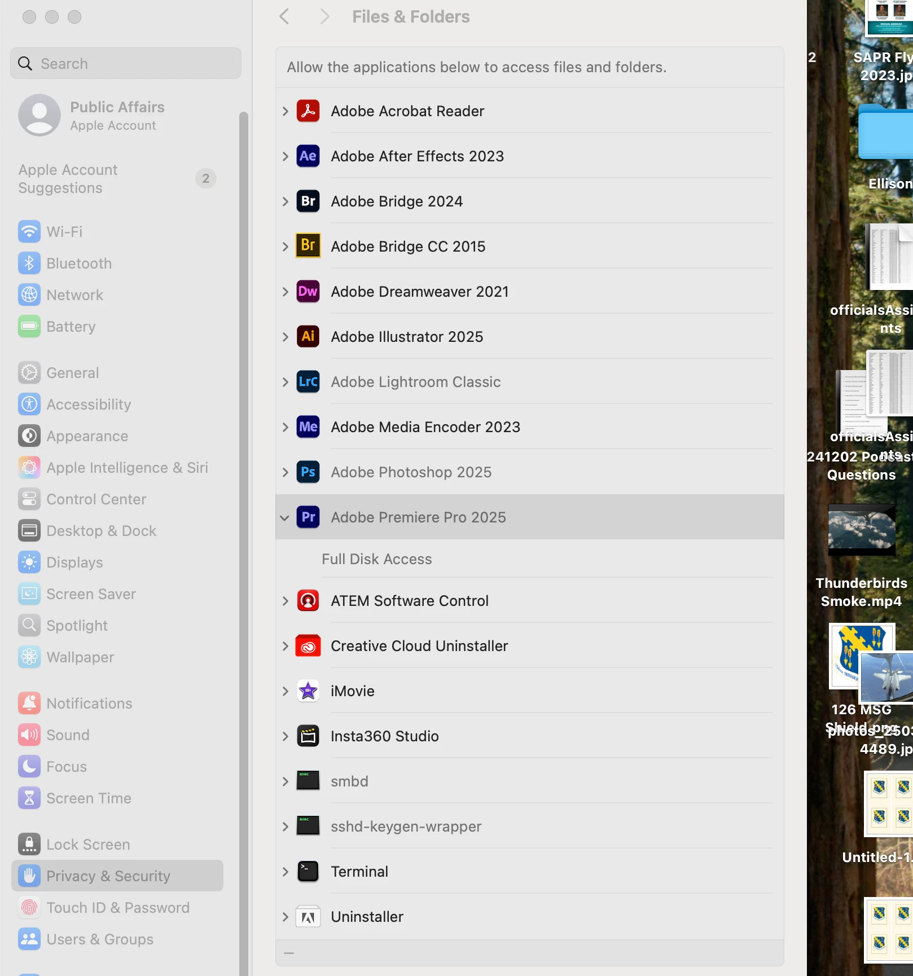This screenshot has height=976, width=913.
Task: Click the minus remove button
Action: pyautogui.click(x=289, y=953)
